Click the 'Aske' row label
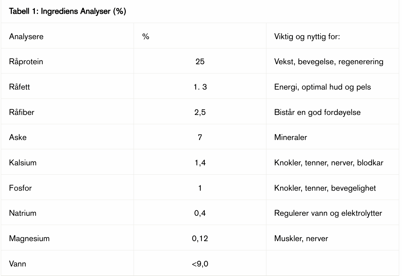402x276 pixels. [18, 137]
